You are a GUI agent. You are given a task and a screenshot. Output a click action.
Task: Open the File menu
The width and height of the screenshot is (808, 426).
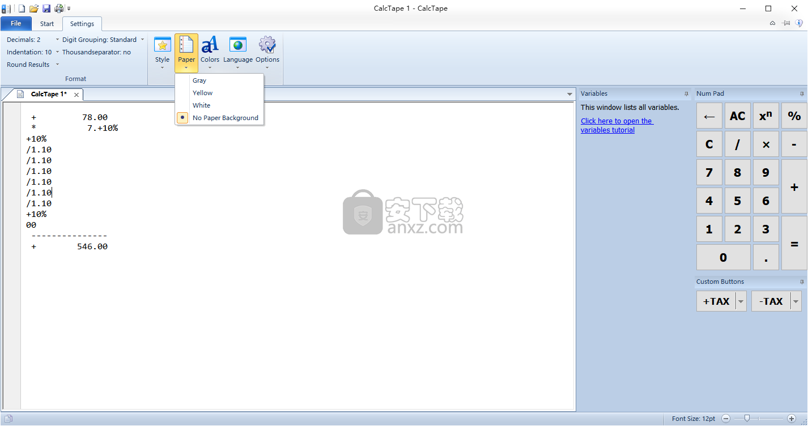tap(16, 23)
